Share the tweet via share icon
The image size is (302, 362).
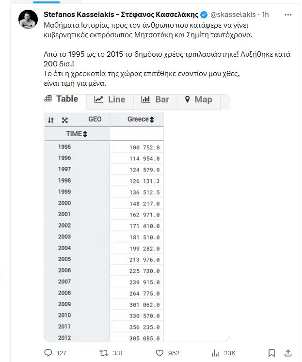pyautogui.click(x=288, y=353)
